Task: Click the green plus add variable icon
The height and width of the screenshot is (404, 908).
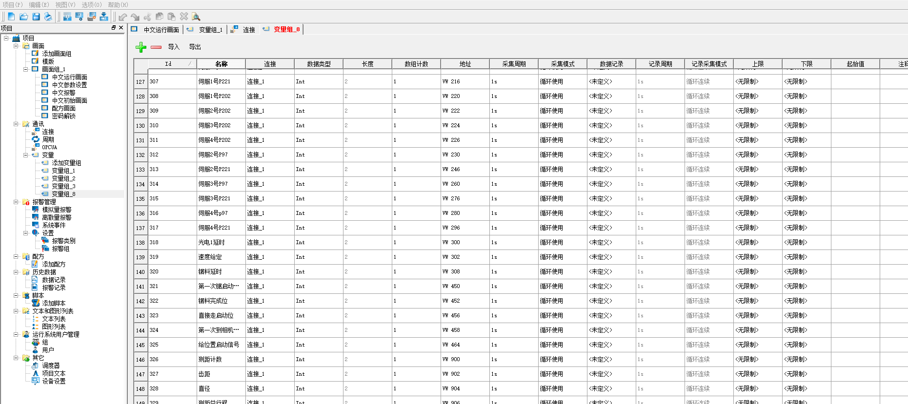Action: click(x=141, y=47)
